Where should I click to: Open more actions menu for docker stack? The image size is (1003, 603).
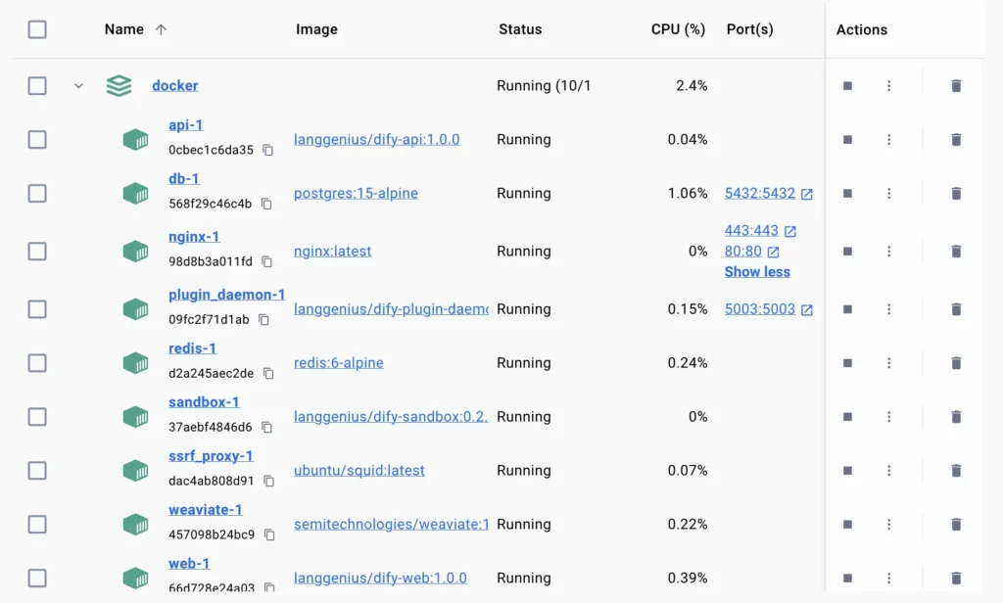click(889, 86)
